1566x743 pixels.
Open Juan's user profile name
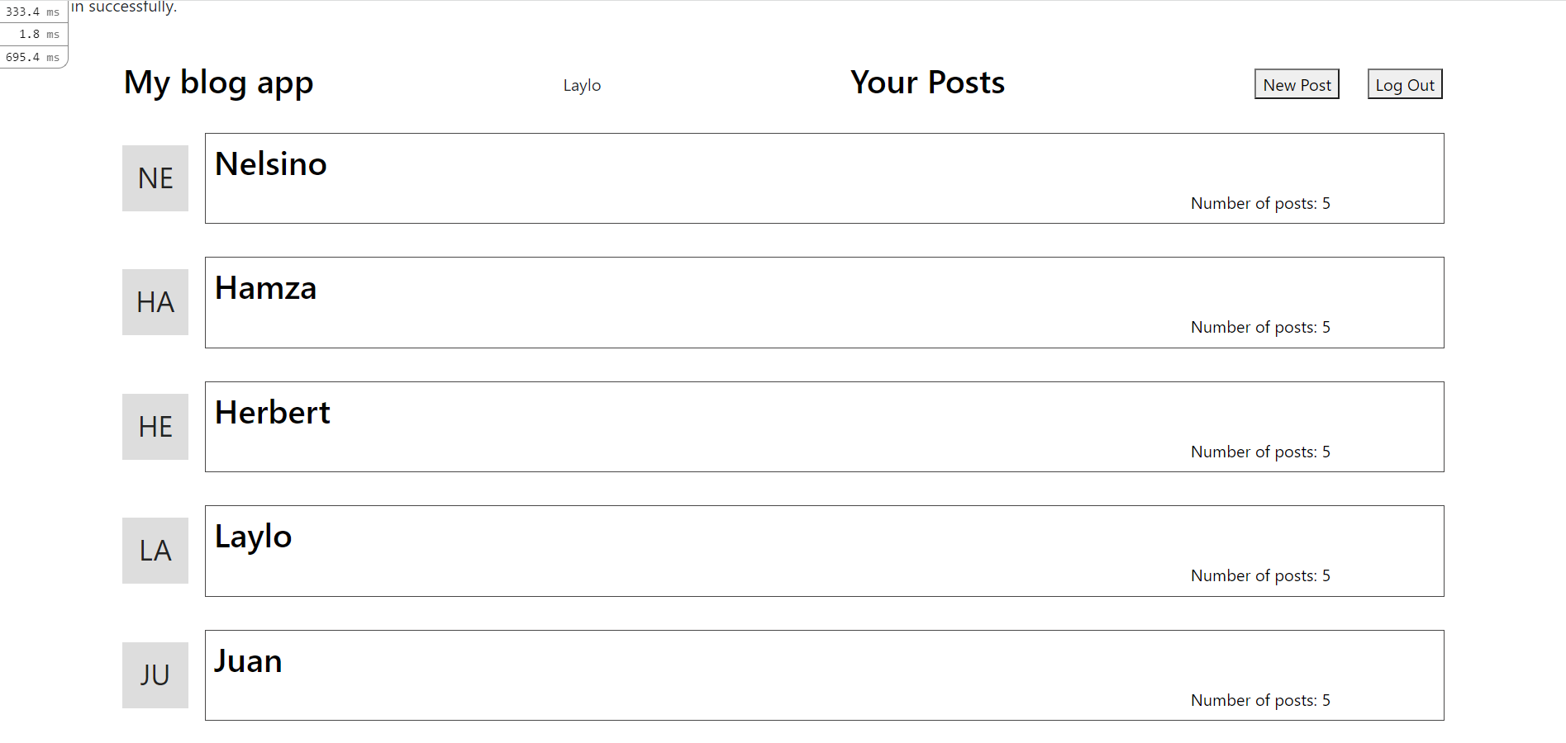[x=248, y=661]
